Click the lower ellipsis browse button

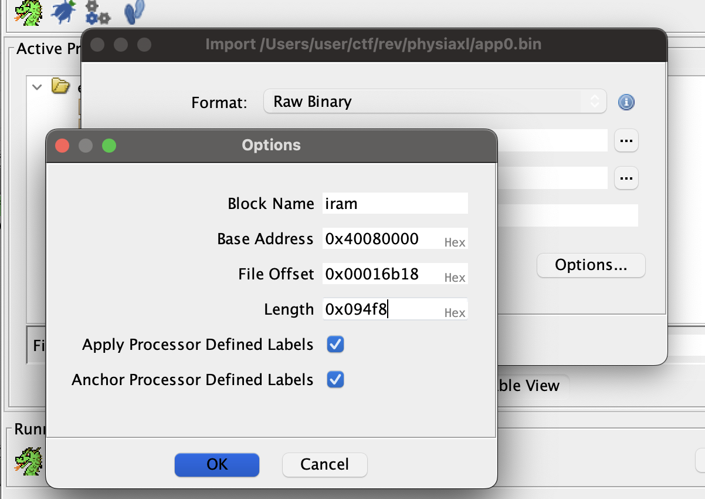tap(626, 177)
